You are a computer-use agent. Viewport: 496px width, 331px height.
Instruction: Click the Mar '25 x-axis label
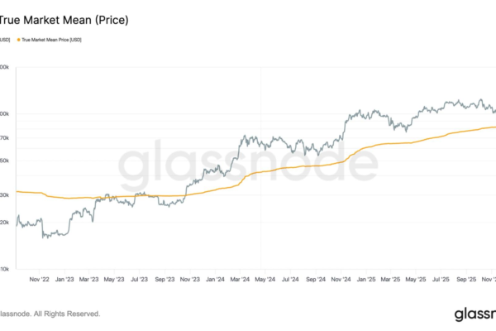[x=391, y=281]
